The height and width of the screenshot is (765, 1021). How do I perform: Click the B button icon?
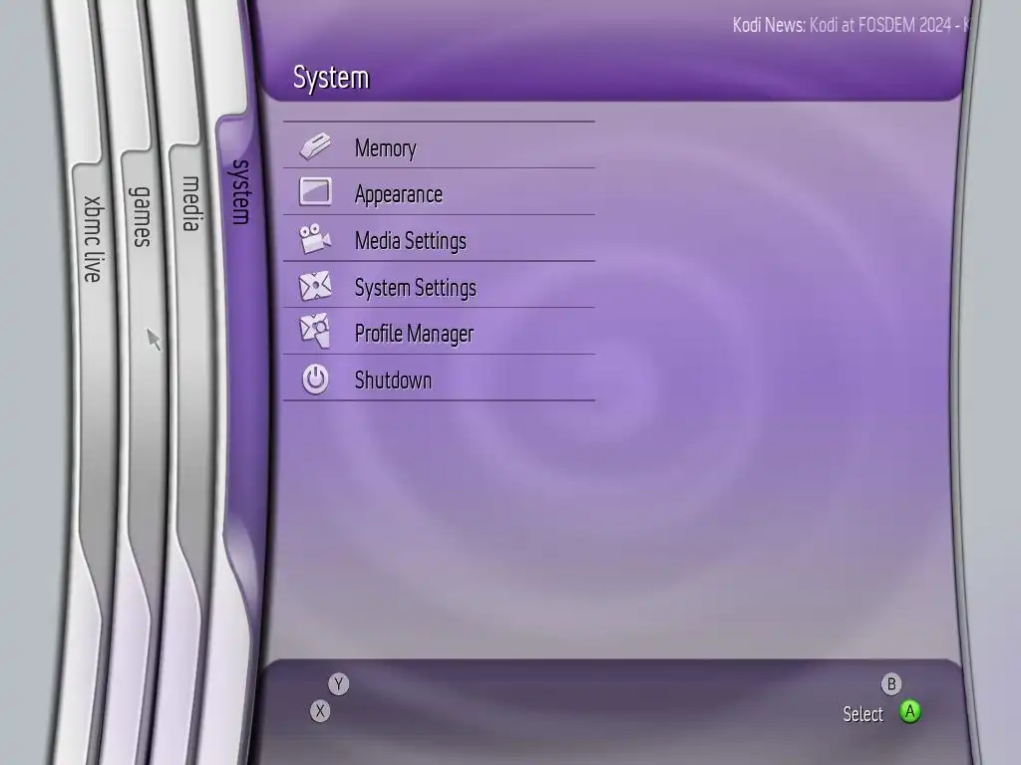pyautogui.click(x=890, y=683)
